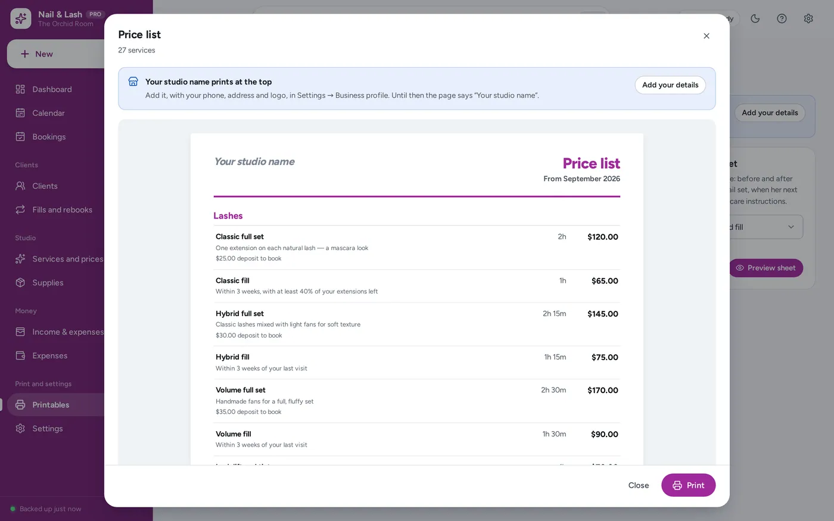Open the fill dropdown behind the dialog
834x521 pixels.
click(x=765, y=227)
